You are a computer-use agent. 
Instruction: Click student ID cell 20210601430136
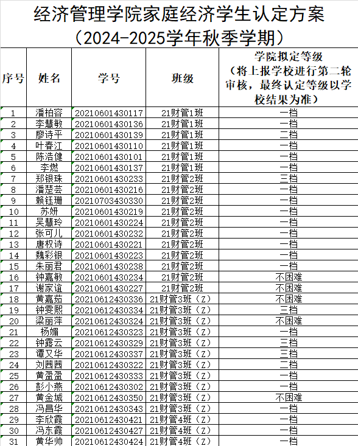pos(109,124)
